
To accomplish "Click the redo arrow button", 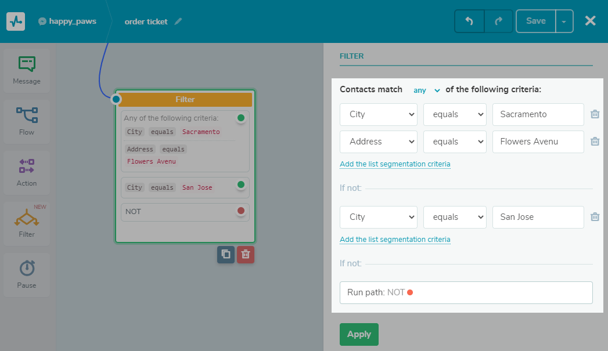I will tap(498, 21).
